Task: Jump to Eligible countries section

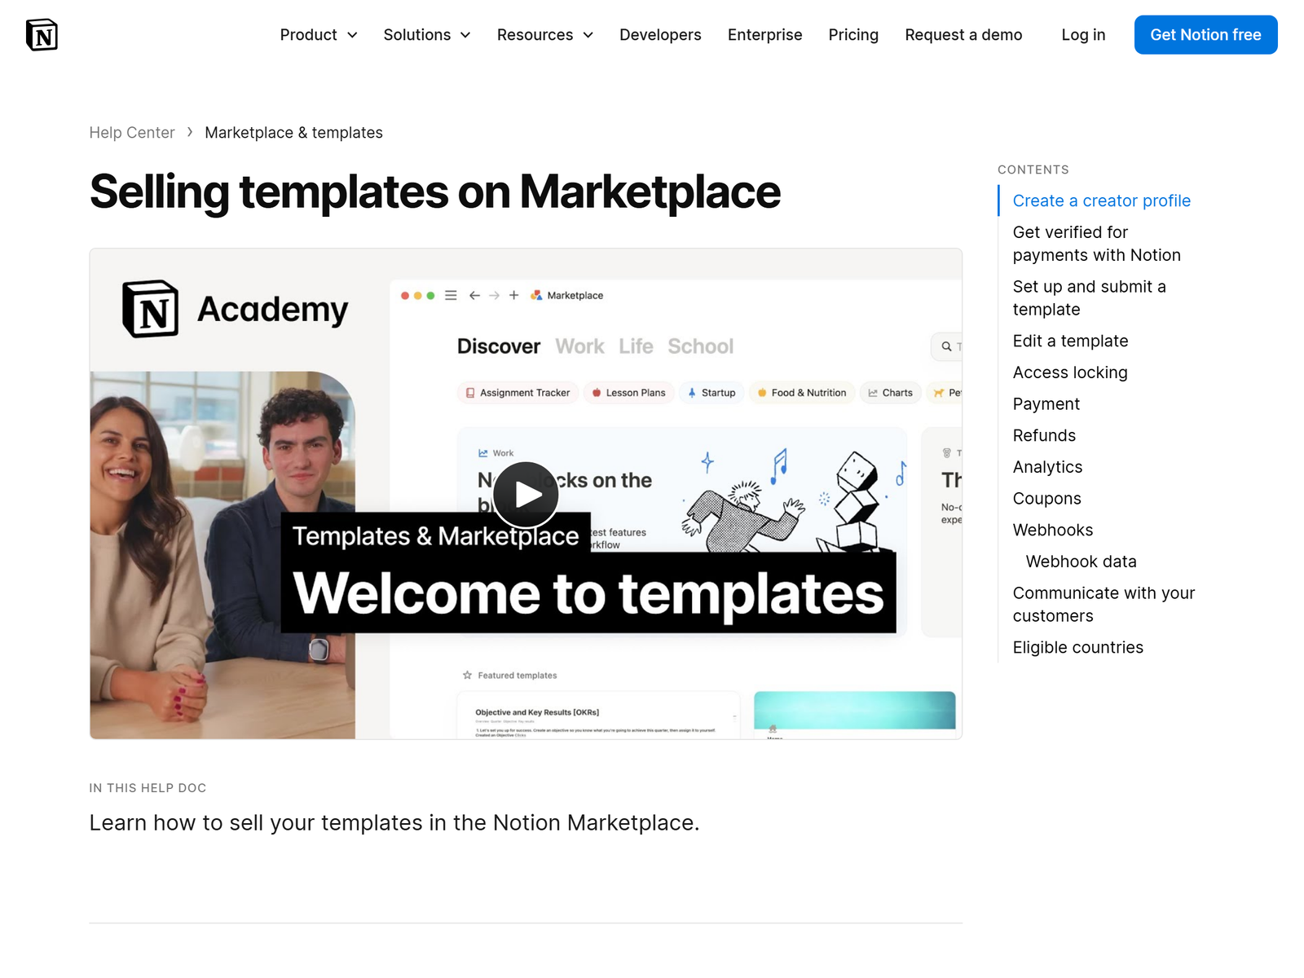Action: [1077, 647]
